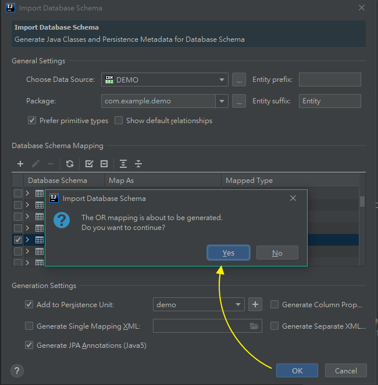Viewport: 378px width, 385px height.
Task: Click the expand all rows icon
Action: [x=123, y=164]
